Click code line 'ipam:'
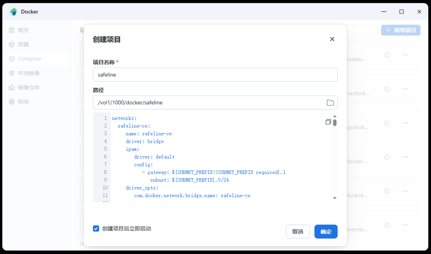This screenshot has height=254, width=431. click(x=132, y=149)
